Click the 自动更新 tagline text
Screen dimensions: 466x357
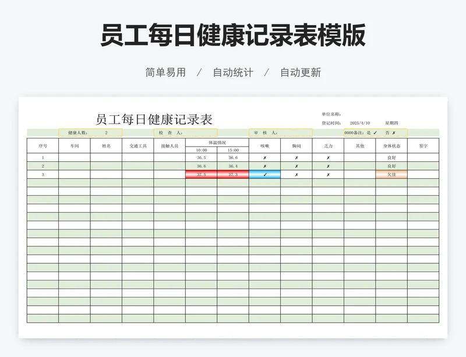tap(301, 73)
